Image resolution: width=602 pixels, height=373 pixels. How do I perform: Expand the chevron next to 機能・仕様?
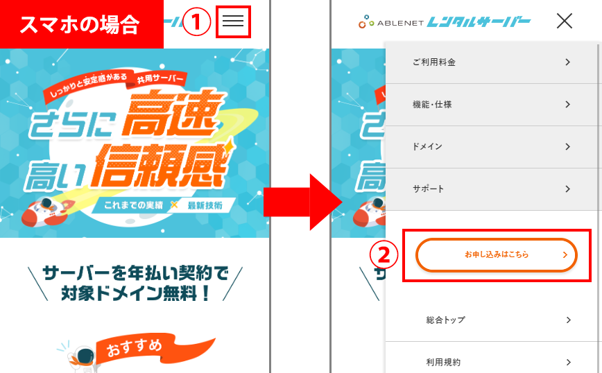pos(568,105)
